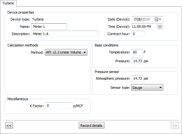Open the Date (Device) calendar picker icon

158,19
